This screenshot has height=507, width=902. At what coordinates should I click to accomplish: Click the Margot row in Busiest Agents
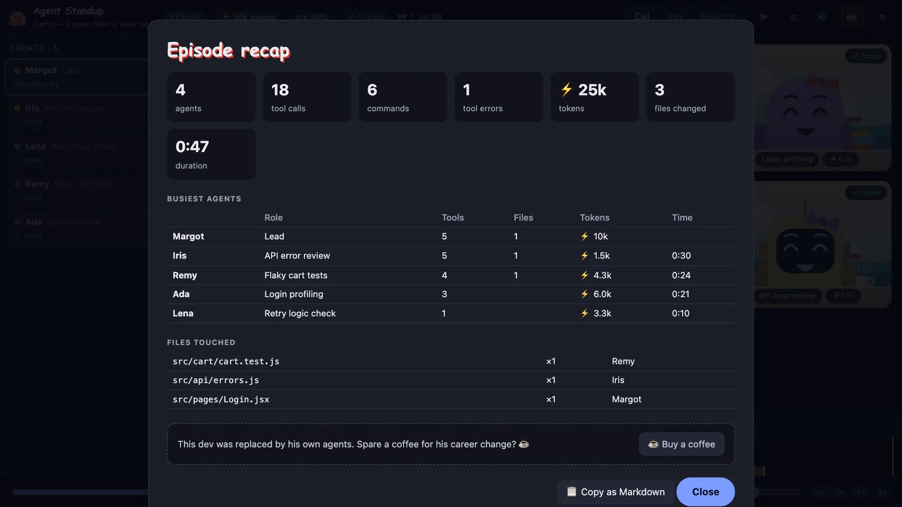[451, 237]
